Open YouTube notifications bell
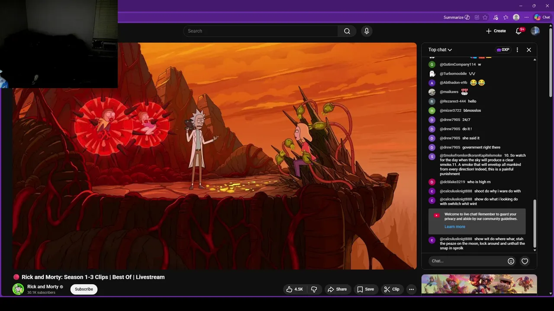This screenshot has height=311, width=554. (x=519, y=31)
